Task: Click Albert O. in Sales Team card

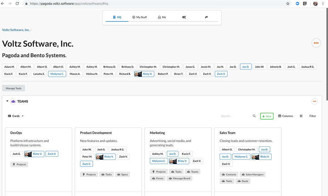Action: click(227, 149)
